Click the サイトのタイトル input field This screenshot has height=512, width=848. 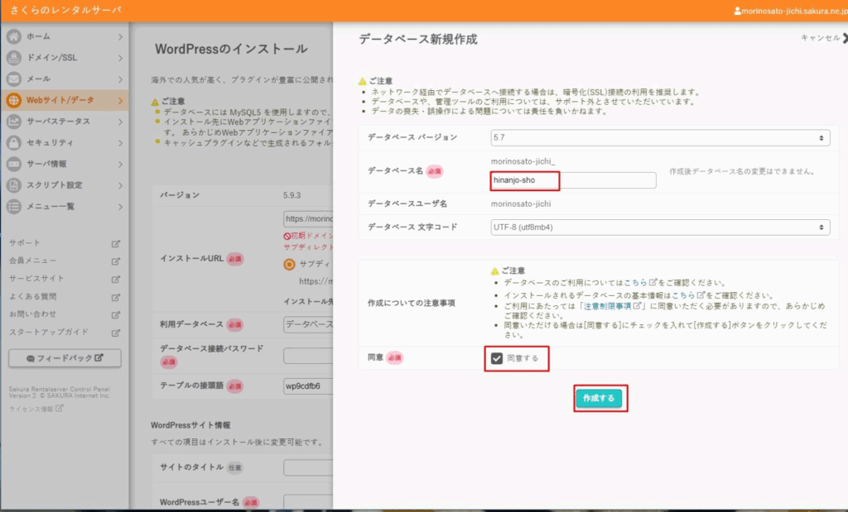(x=308, y=467)
